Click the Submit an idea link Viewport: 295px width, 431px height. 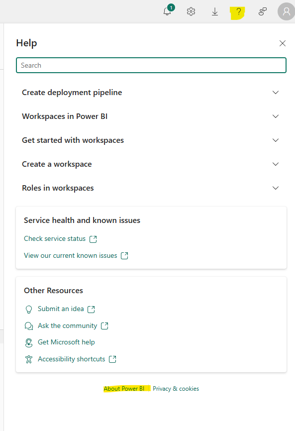[61, 309]
